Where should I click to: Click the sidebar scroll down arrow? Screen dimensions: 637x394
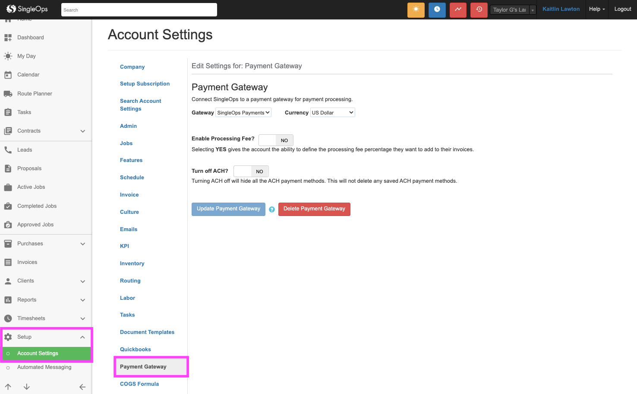(x=27, y=387)
